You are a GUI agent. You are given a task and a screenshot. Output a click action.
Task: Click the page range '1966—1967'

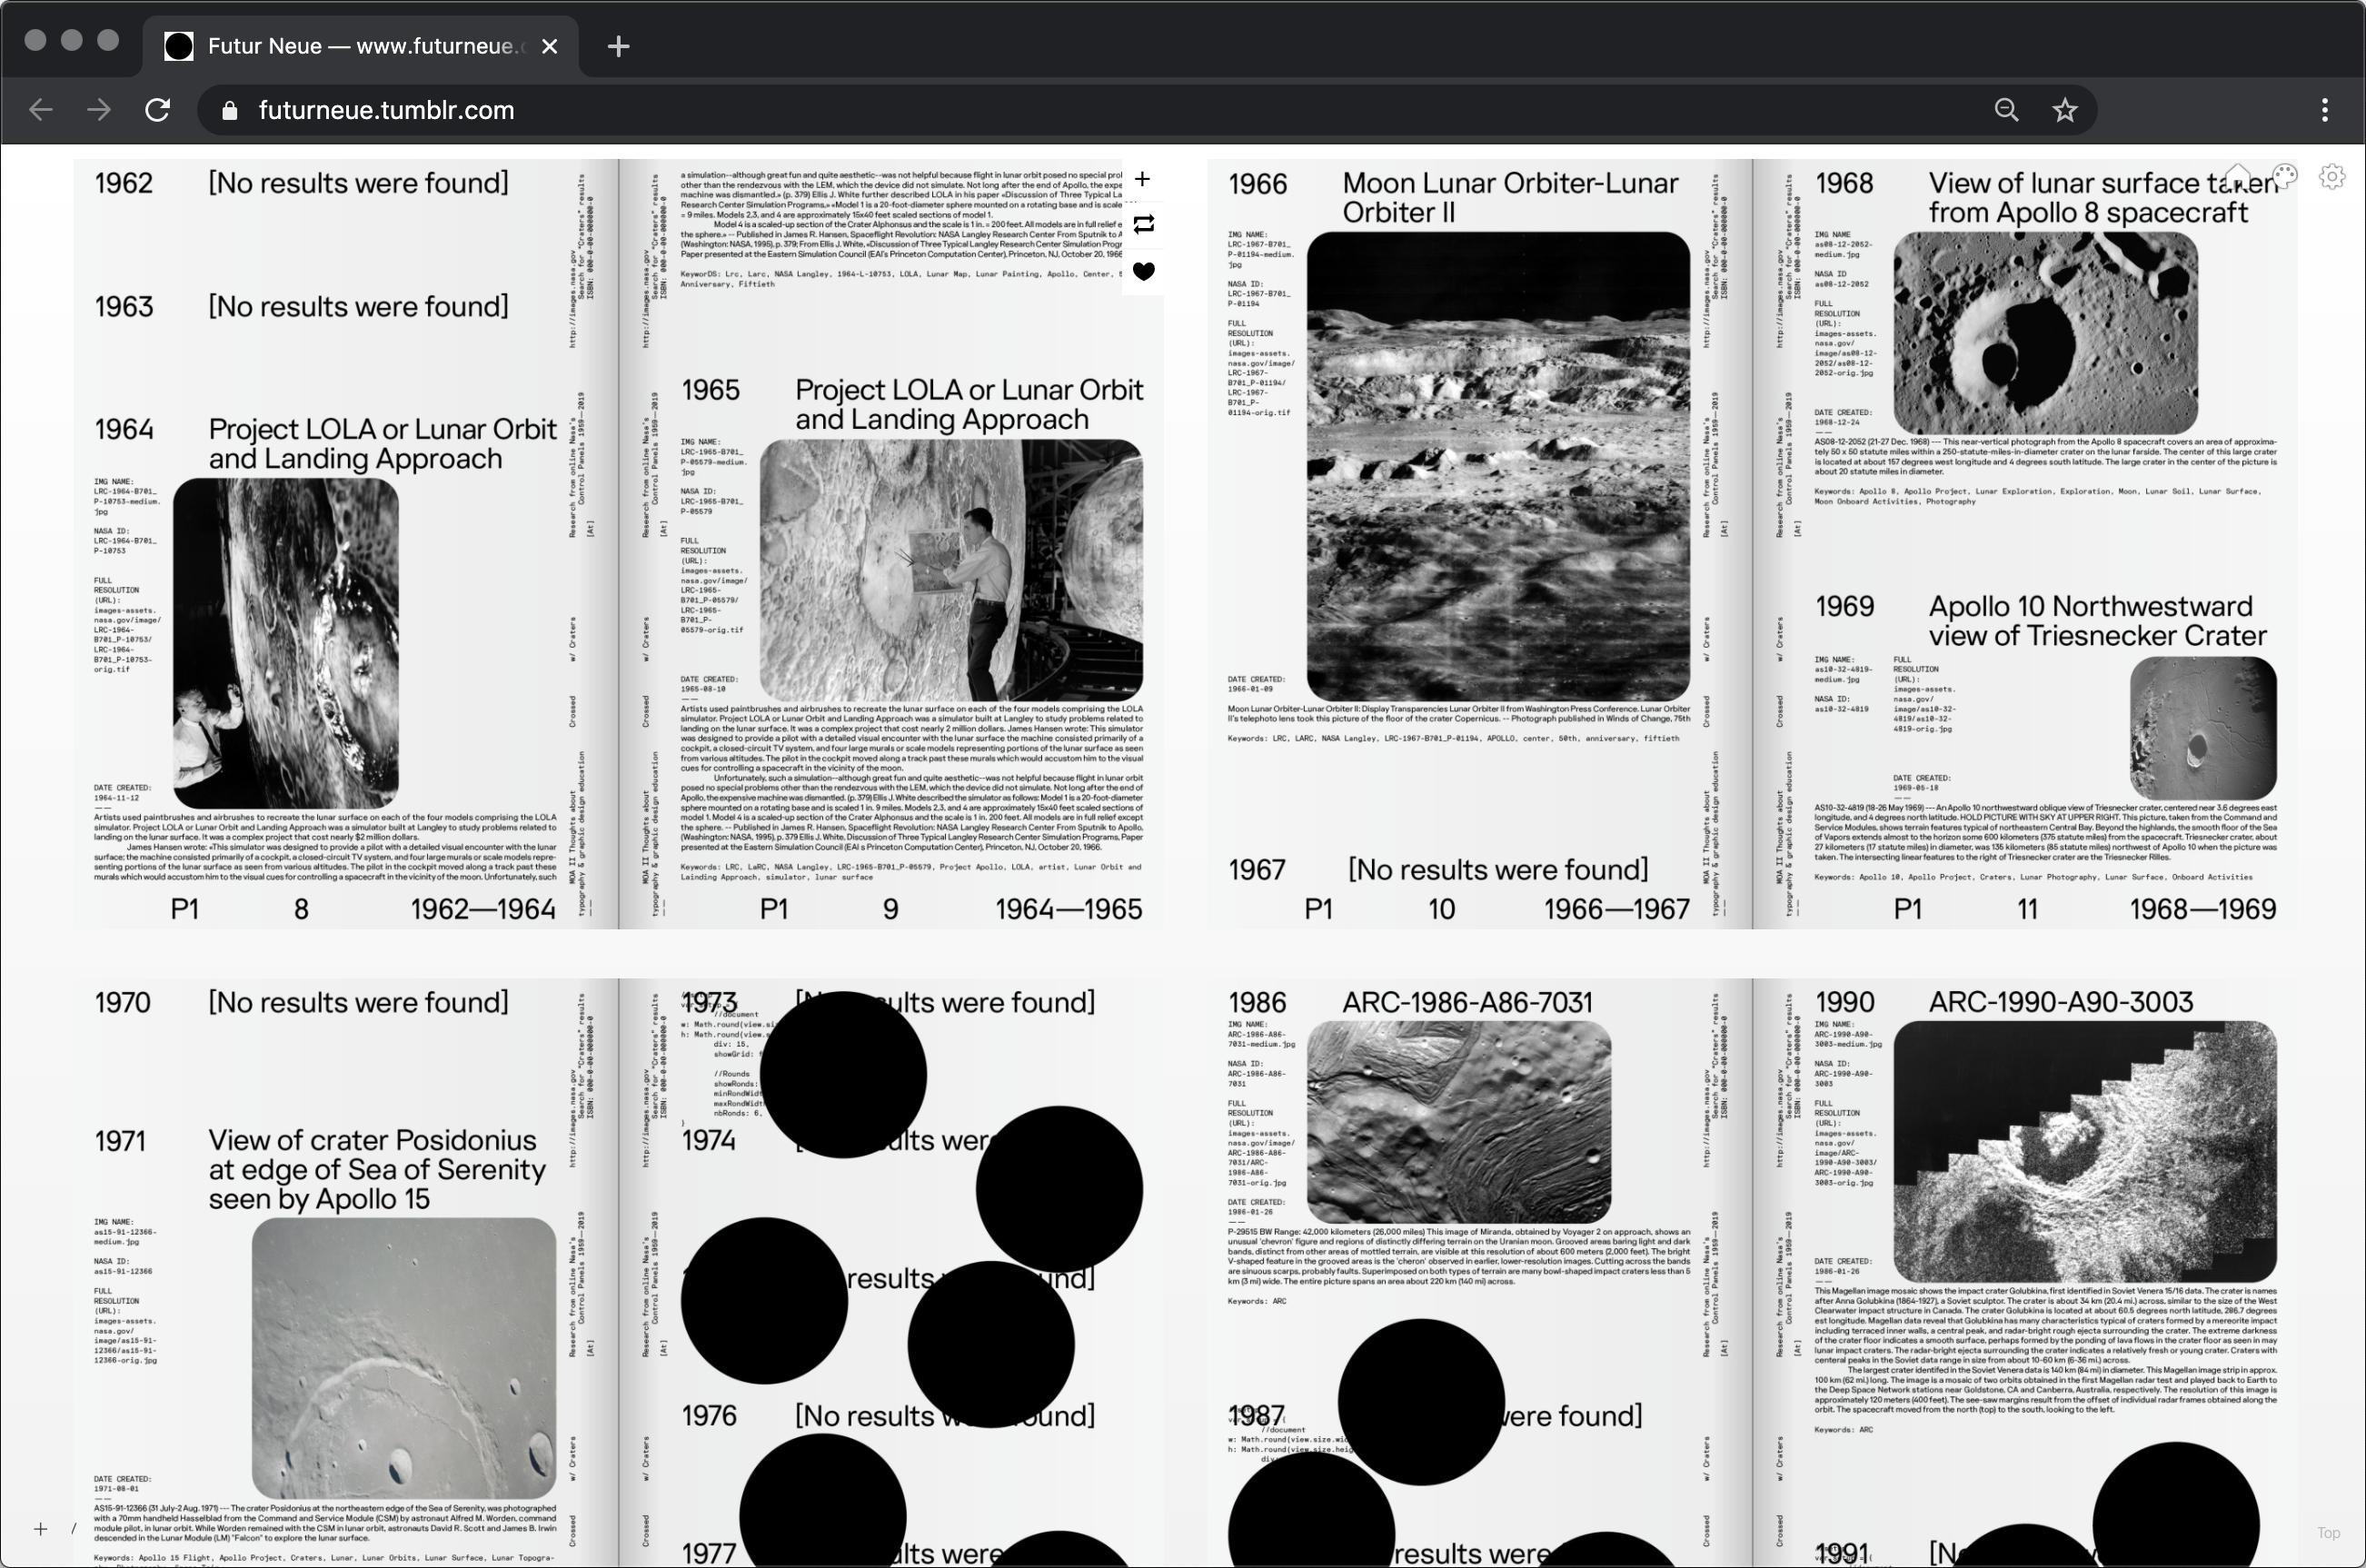(1617, 909)
